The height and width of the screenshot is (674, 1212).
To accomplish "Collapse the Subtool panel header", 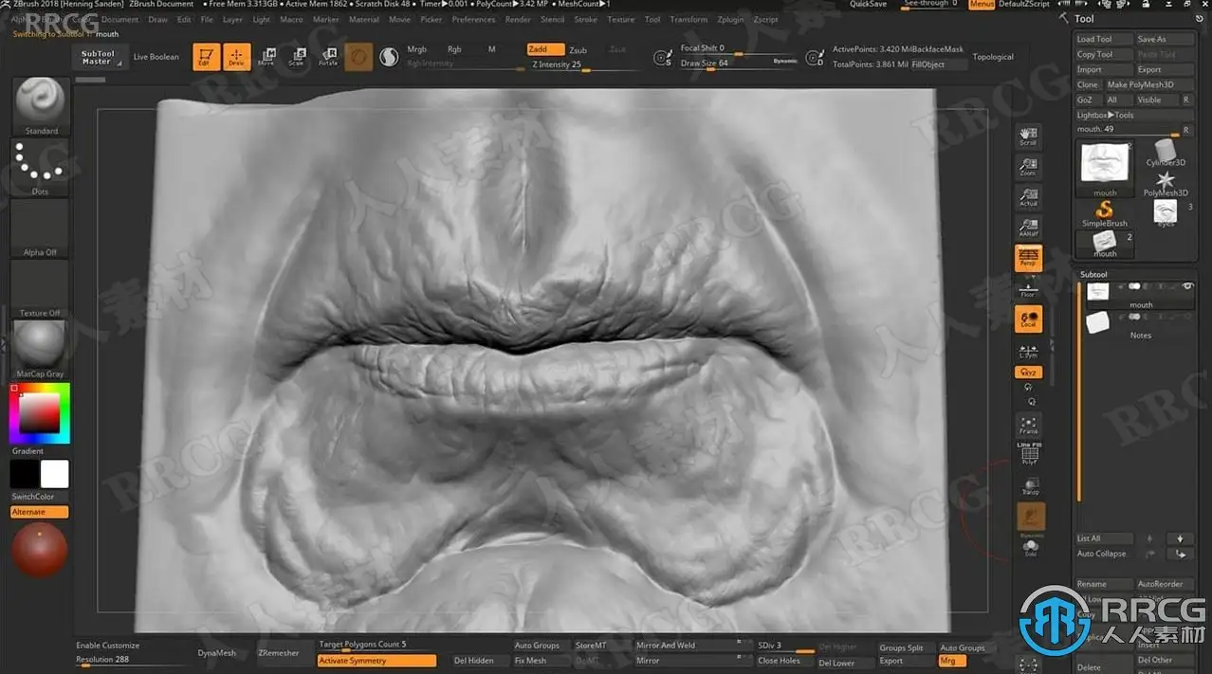I will tap(1093, 274).
